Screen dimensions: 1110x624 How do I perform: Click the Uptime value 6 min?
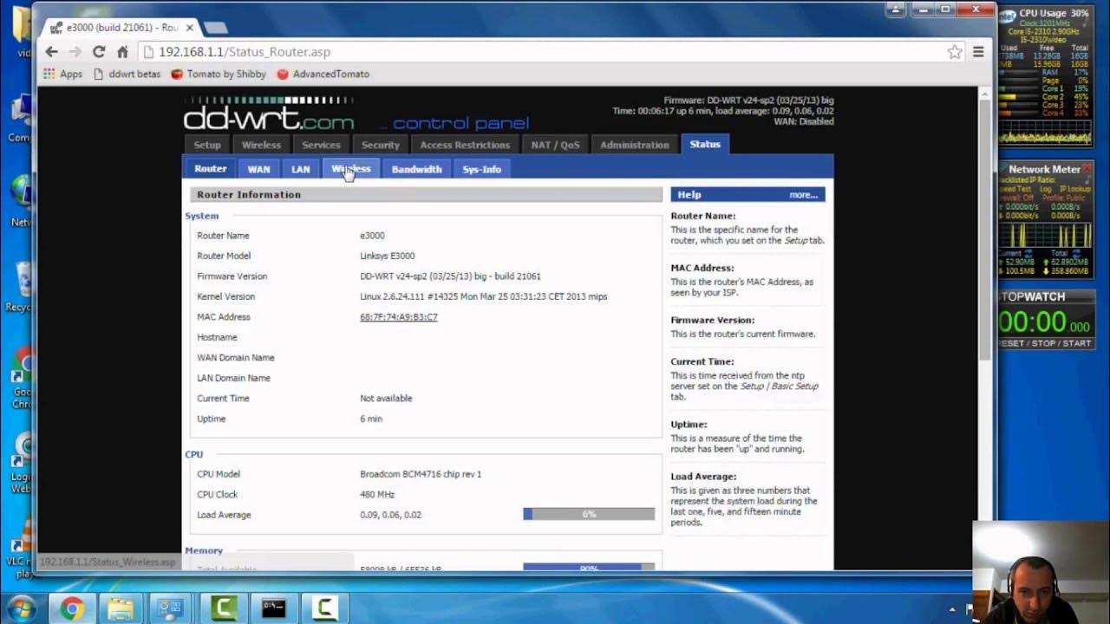pyautogui.click(x=371, y=419)
